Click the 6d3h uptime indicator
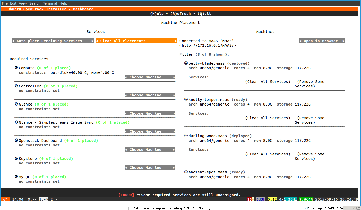The width and height of the screenshot is (361, 210). coord(261,199)
